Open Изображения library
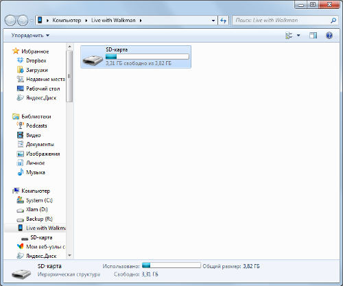This screenshot has height=286, width=343. (x=43, y=154)
